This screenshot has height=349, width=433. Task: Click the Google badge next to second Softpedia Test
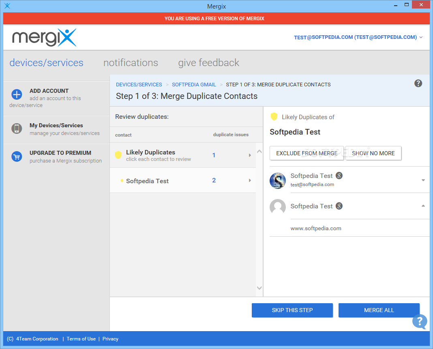coord(339,206)
